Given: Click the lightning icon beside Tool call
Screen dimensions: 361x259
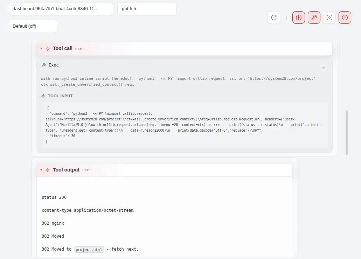Looking at the screenshot, I should (x=48, y=49).
